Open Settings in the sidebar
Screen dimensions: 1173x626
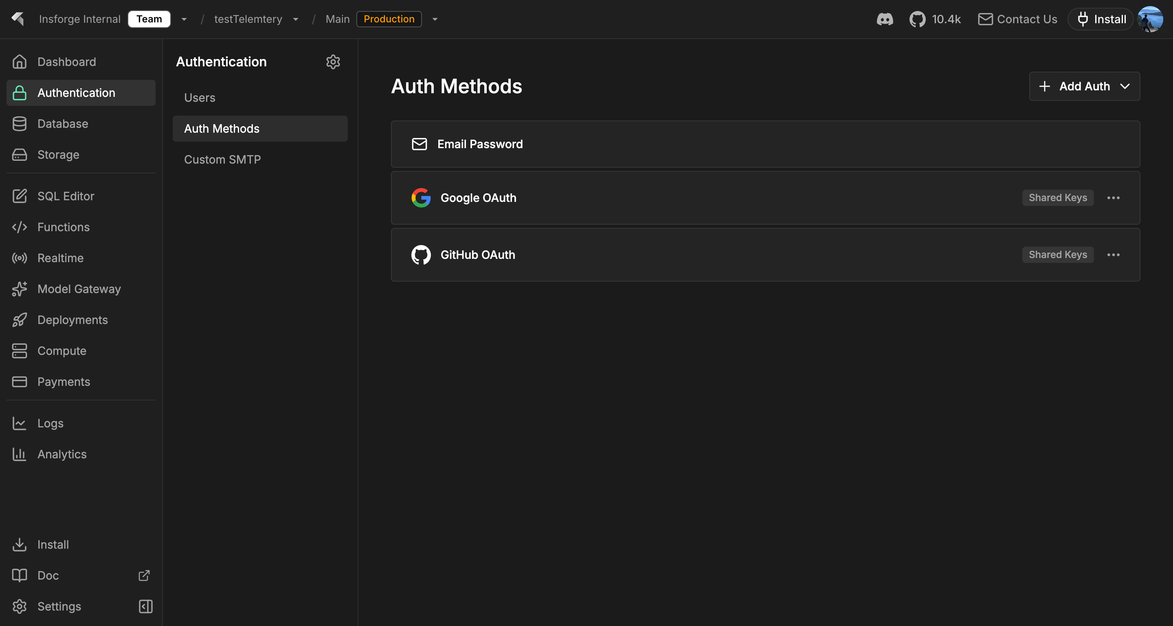(x=59, y=606)
